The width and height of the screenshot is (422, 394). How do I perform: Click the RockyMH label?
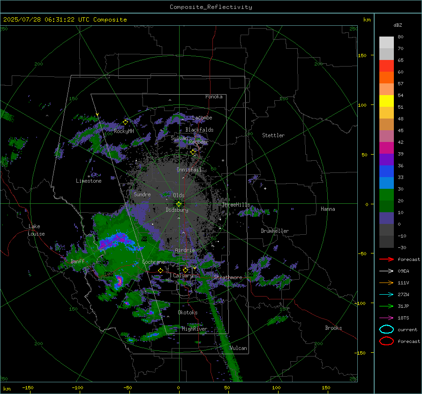point(124,131)
